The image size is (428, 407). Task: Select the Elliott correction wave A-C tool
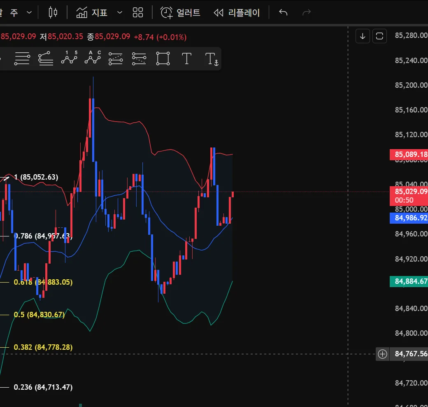click(93, 58)
